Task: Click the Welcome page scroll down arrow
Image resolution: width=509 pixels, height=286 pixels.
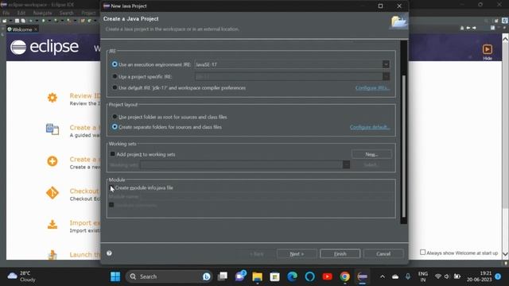Action: tap(505, 254)
